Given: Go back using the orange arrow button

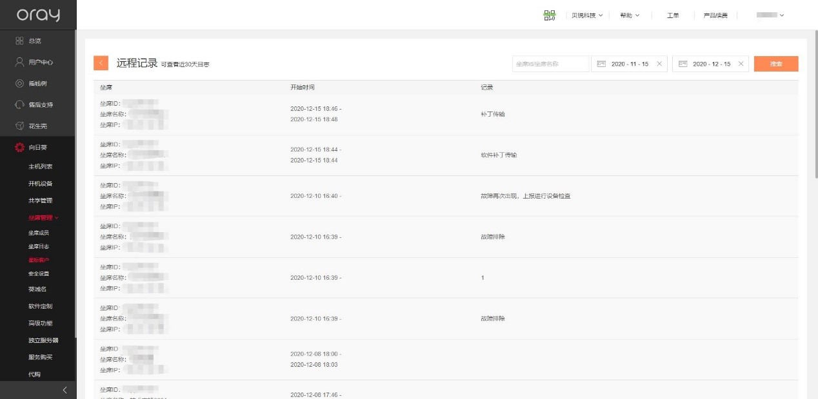Looking at the screenshot, I should tap(101, 63).
